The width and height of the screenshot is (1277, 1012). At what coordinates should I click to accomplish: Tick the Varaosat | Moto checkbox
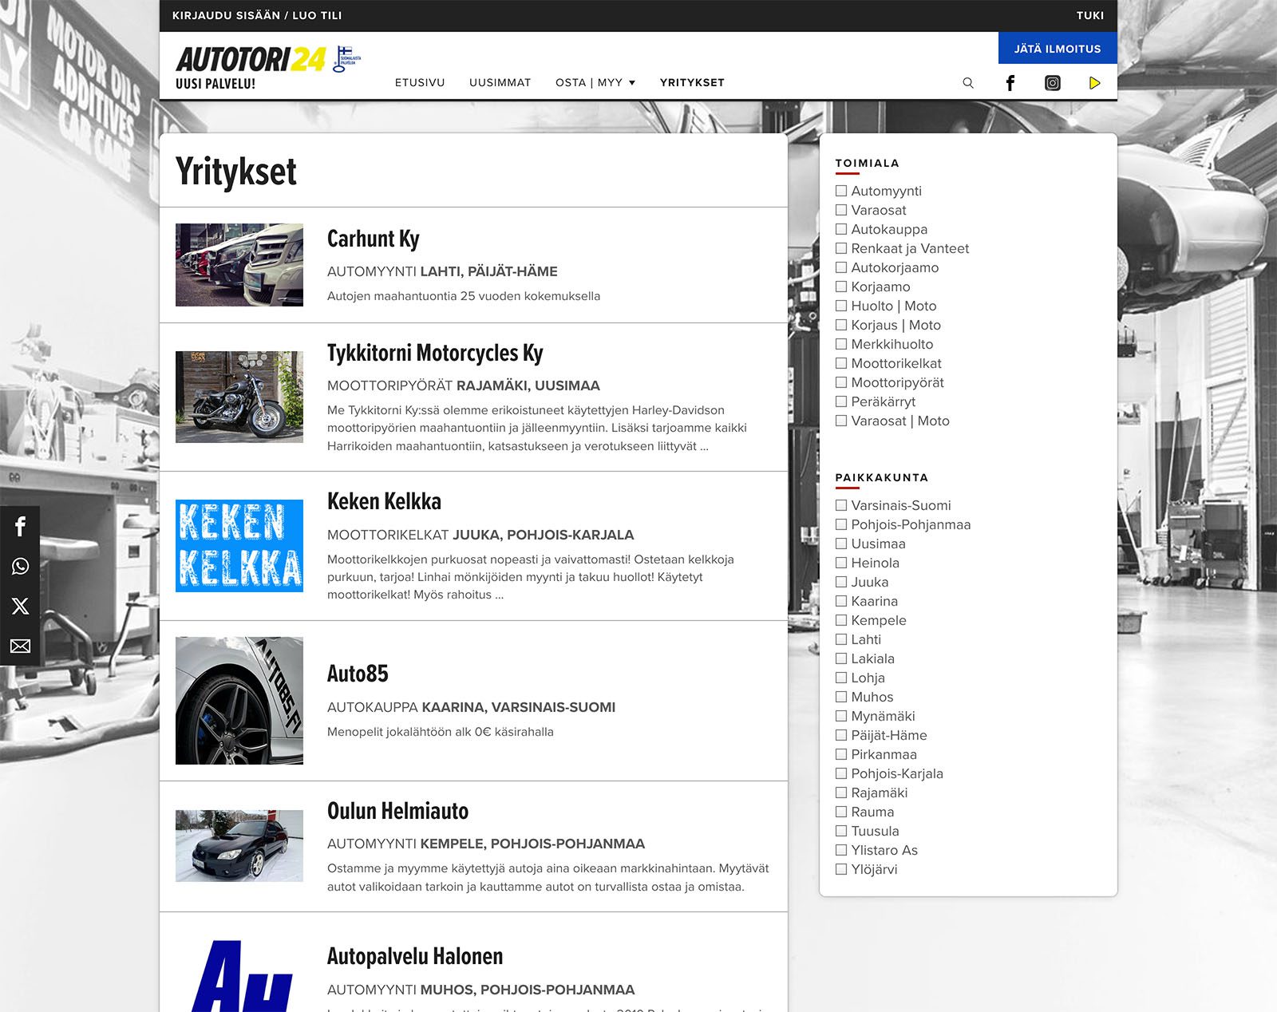pos(841,421)
